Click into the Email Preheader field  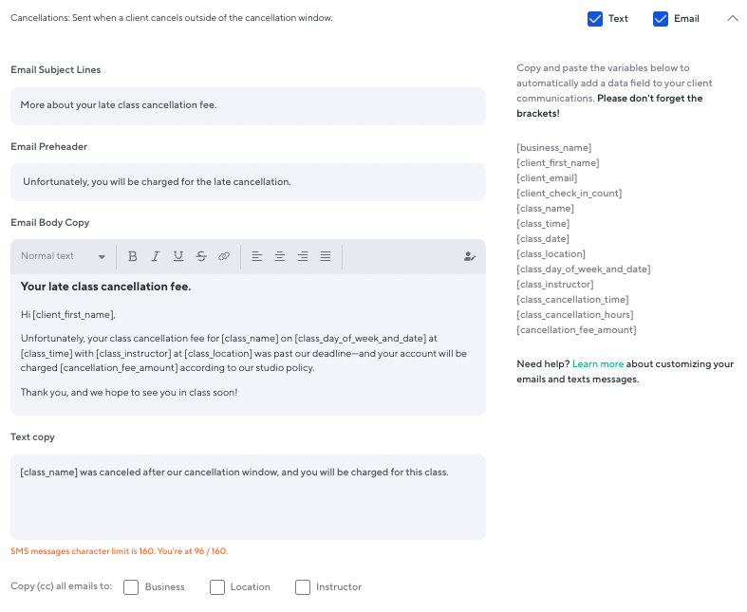point(248,181)
